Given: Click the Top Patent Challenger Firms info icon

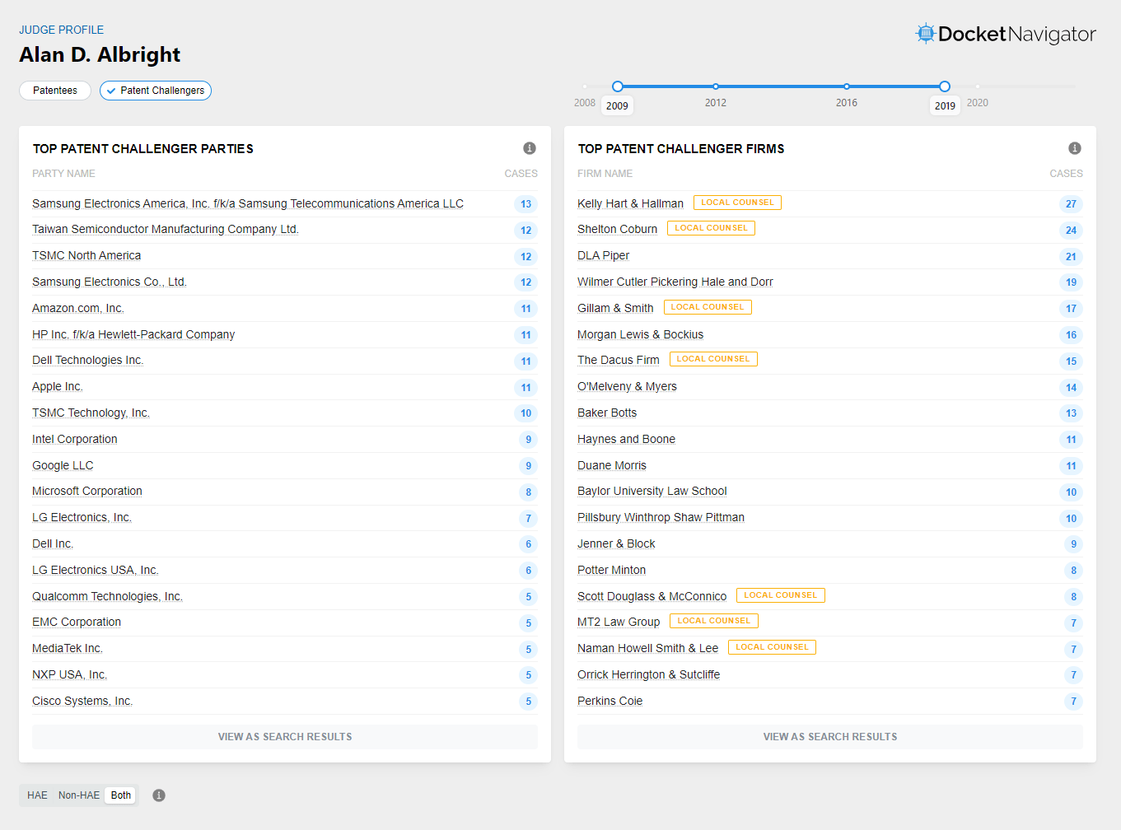Looking at the screenshot, I should 1074,148.
